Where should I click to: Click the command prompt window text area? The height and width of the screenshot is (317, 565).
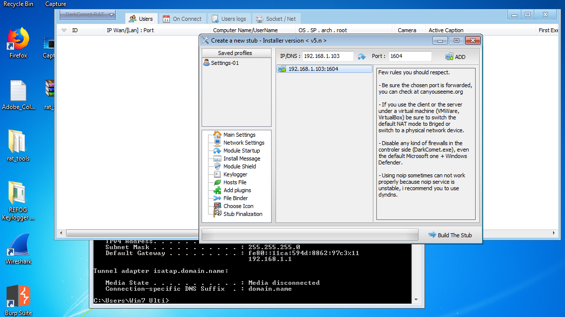(252, 273)
